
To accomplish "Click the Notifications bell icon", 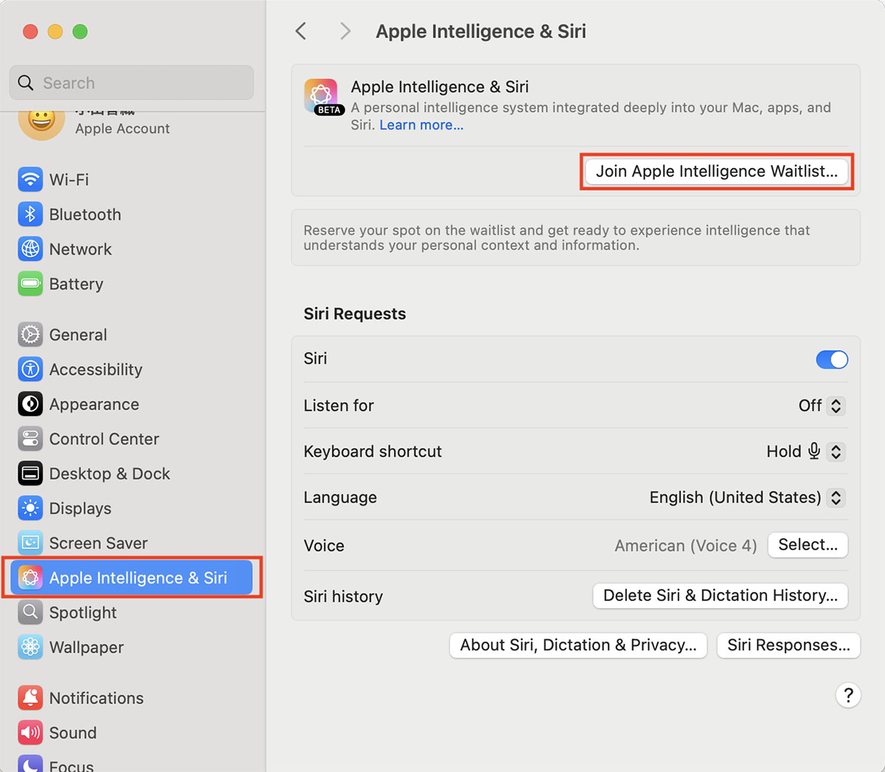I will 30,698.
